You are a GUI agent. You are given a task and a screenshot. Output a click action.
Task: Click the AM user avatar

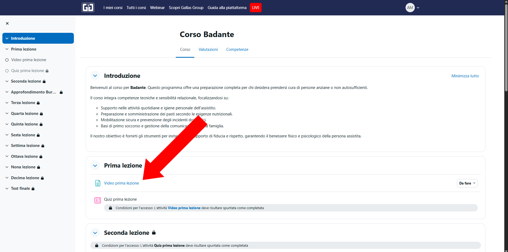(410, 7)
